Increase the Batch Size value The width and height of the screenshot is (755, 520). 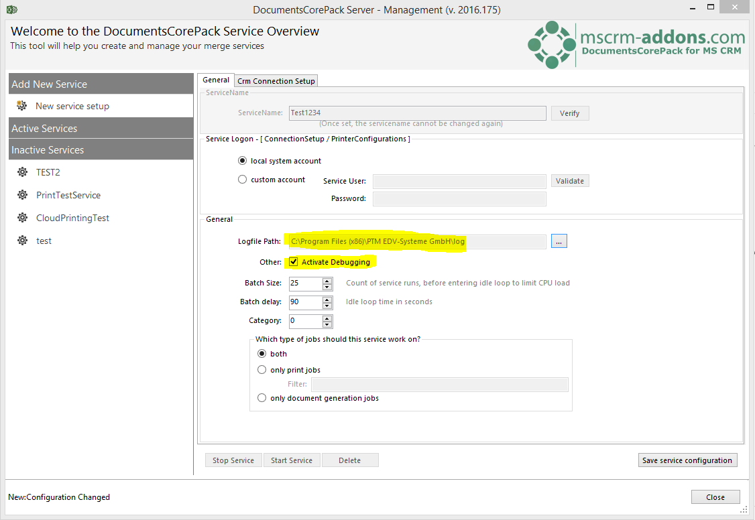point(327,281)
